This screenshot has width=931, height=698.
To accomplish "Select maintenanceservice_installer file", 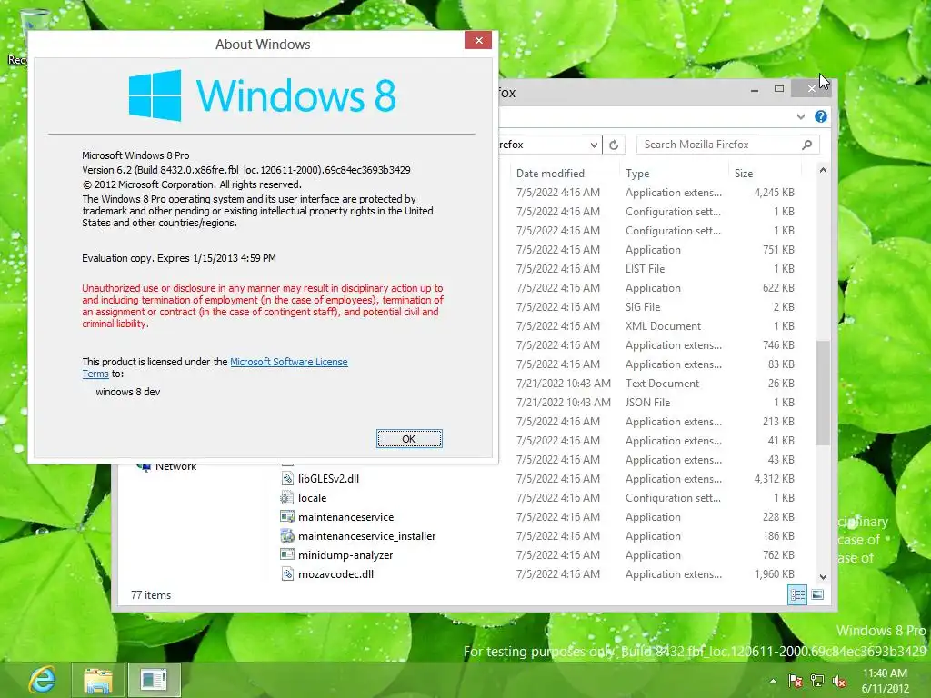I will click(367, 535).
